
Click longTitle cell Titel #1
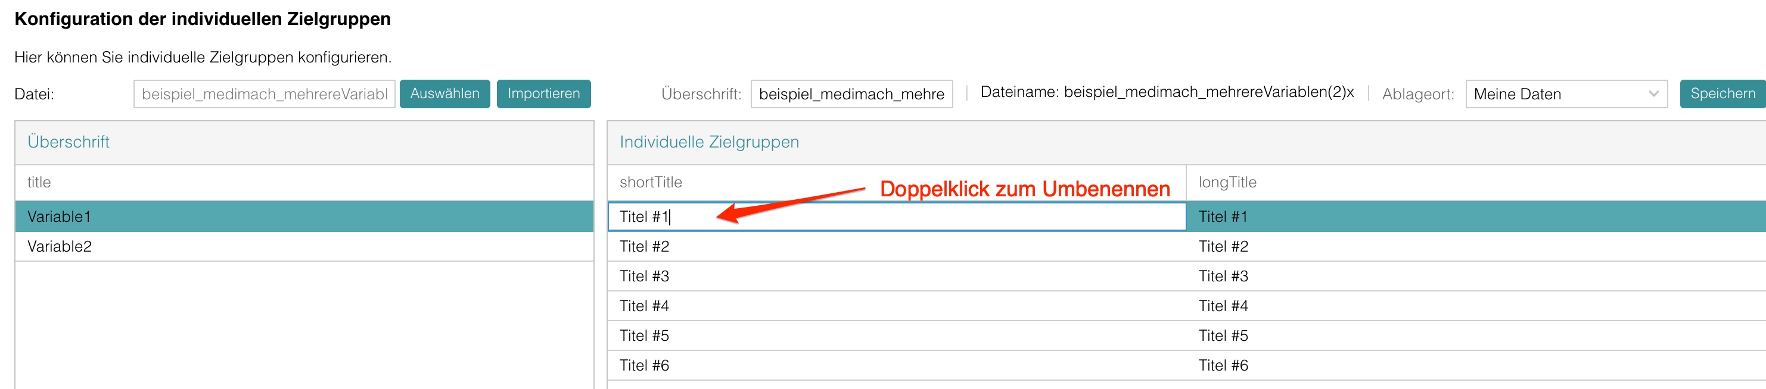[x=1474, y=217]
